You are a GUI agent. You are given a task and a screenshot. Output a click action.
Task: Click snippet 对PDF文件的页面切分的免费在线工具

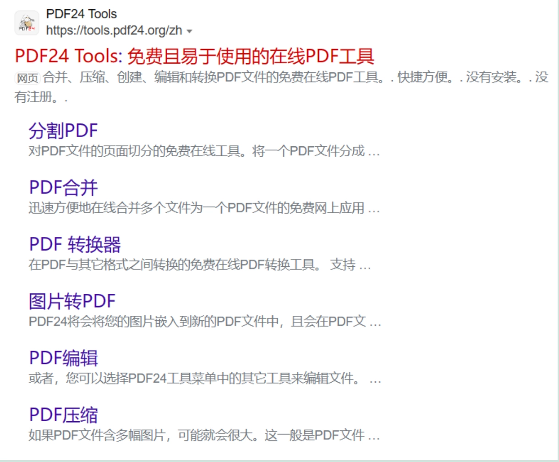(x=204, y=151)
